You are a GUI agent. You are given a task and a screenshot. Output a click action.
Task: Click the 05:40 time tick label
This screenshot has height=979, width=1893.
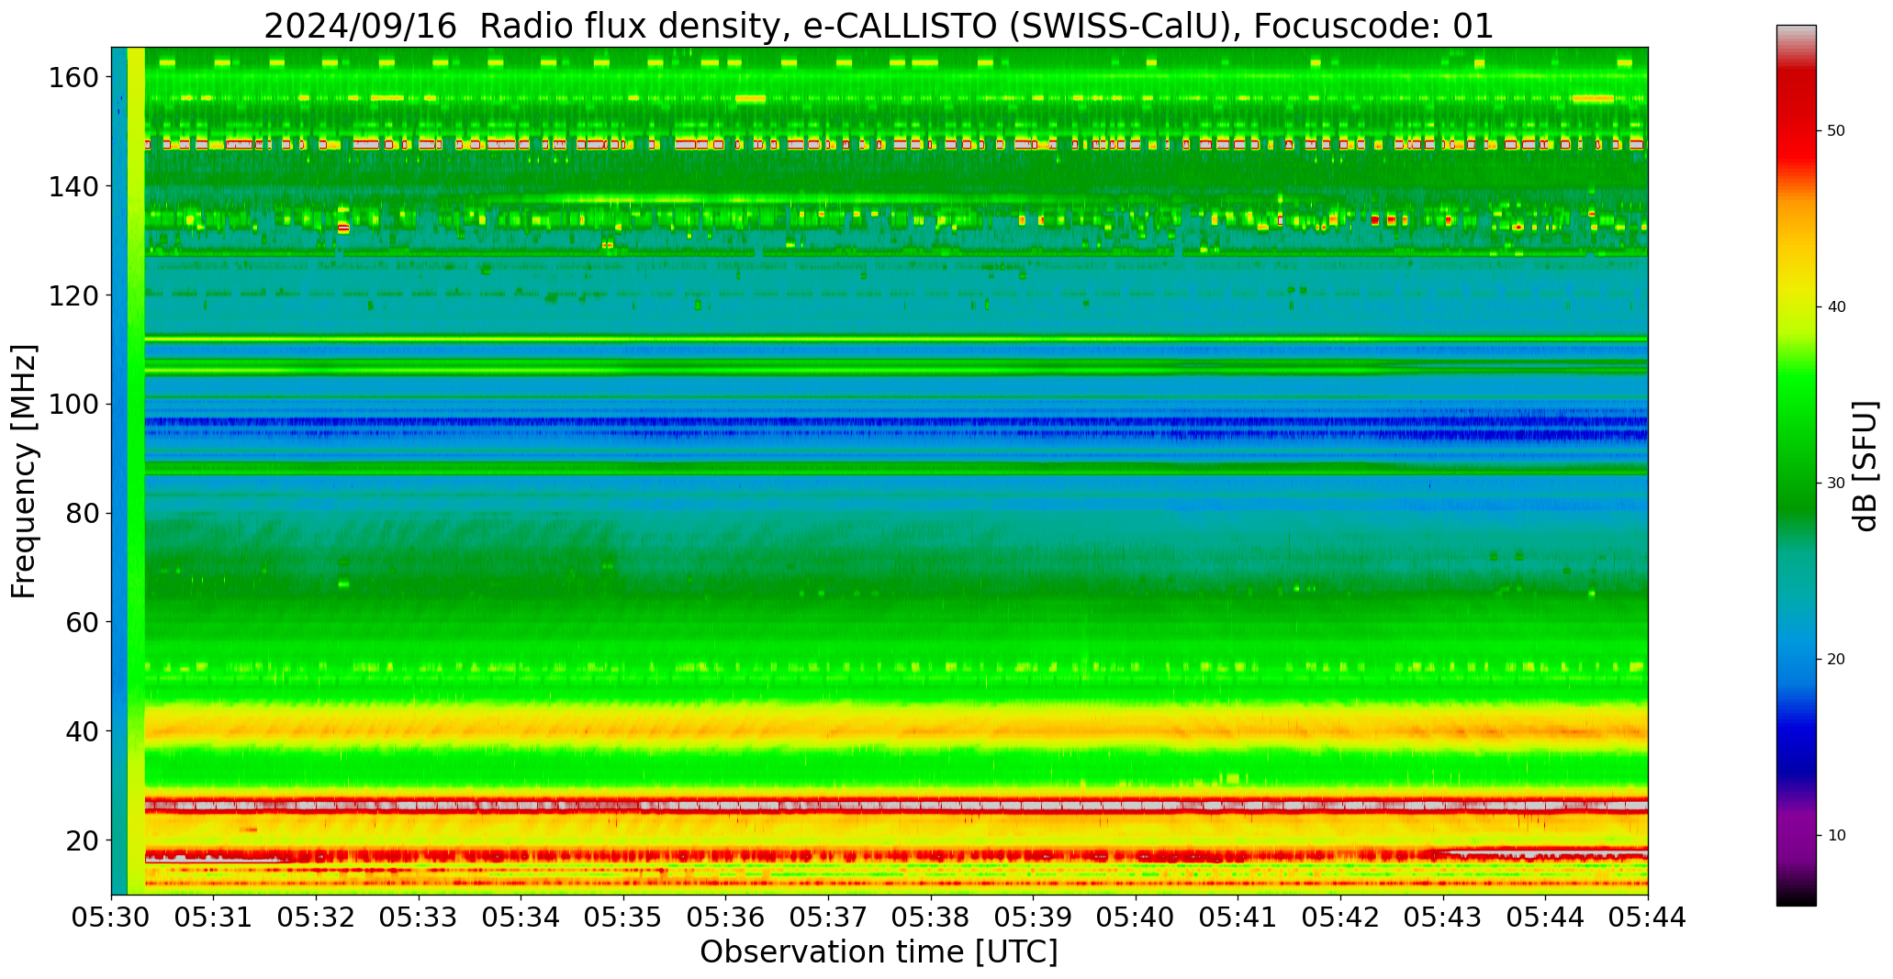tap(1136, 917)
